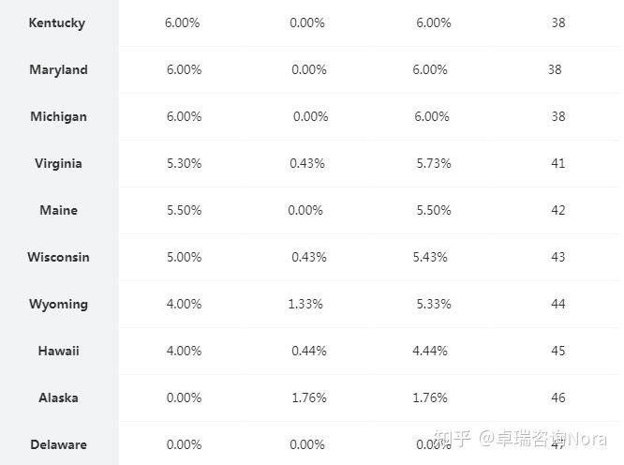Image resolution: width=624 pixels, height=465 pixels.
Task: Select the Delaware row label
Action: tap(58, 444)
